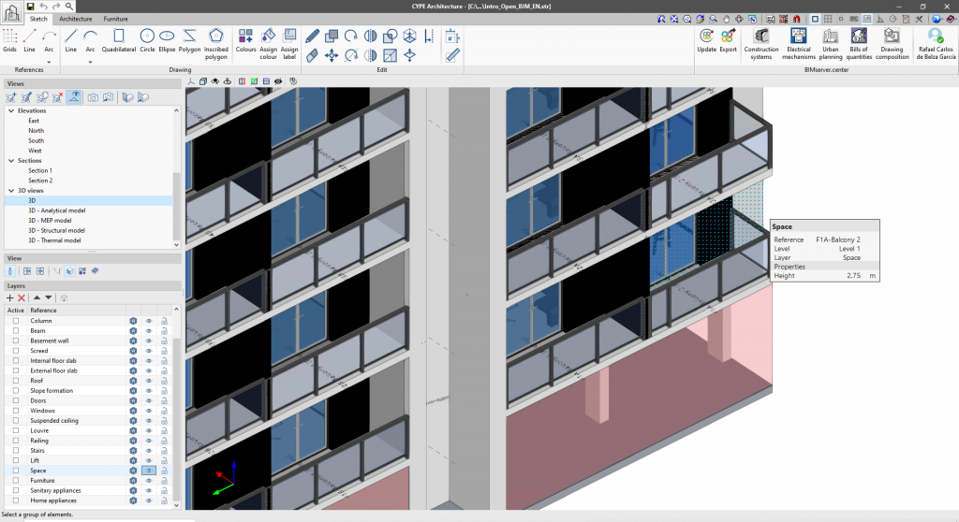
Task: Collapse the 3D views tree node
Action: pyautogui.click(x=12, y=190)
